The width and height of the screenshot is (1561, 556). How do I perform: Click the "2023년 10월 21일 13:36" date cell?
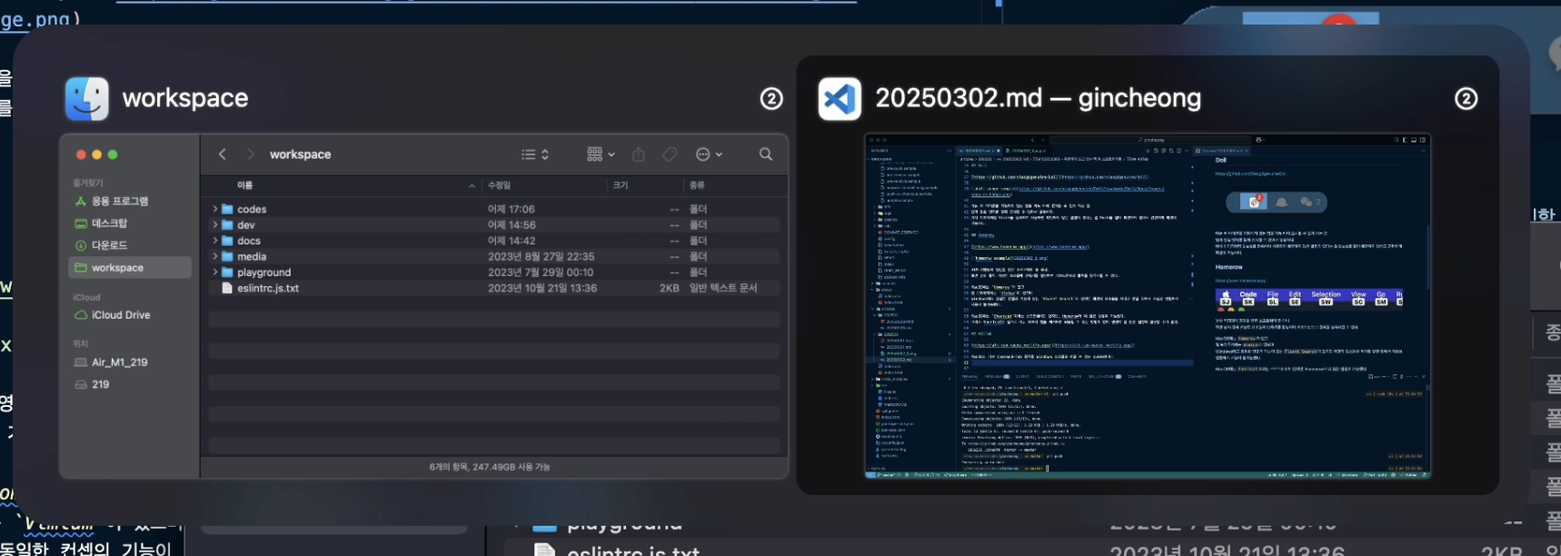tap(542, 288)
